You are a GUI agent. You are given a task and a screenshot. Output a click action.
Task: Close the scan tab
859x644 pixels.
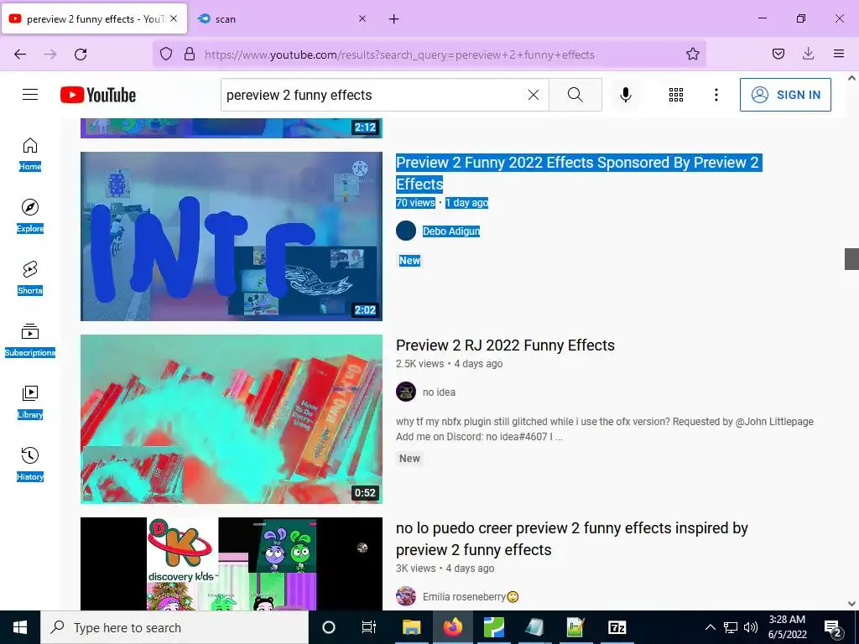pos(362,19)
